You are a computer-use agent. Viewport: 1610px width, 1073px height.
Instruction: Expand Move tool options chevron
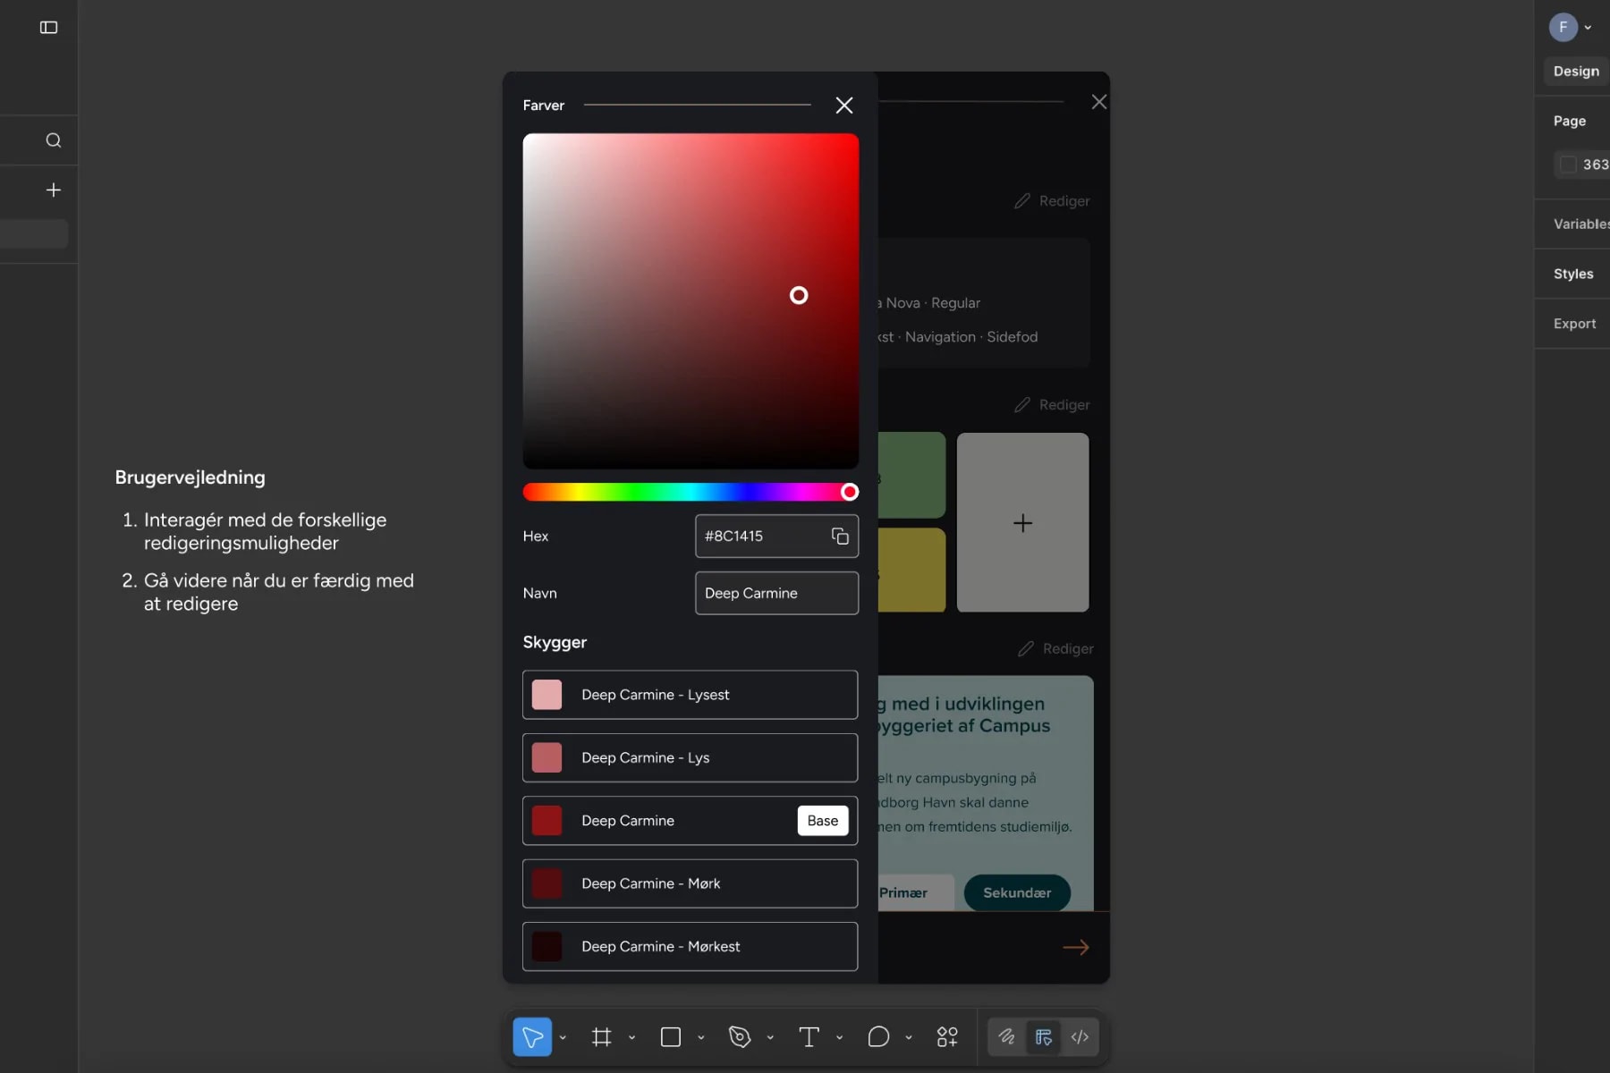(563, 1038)
